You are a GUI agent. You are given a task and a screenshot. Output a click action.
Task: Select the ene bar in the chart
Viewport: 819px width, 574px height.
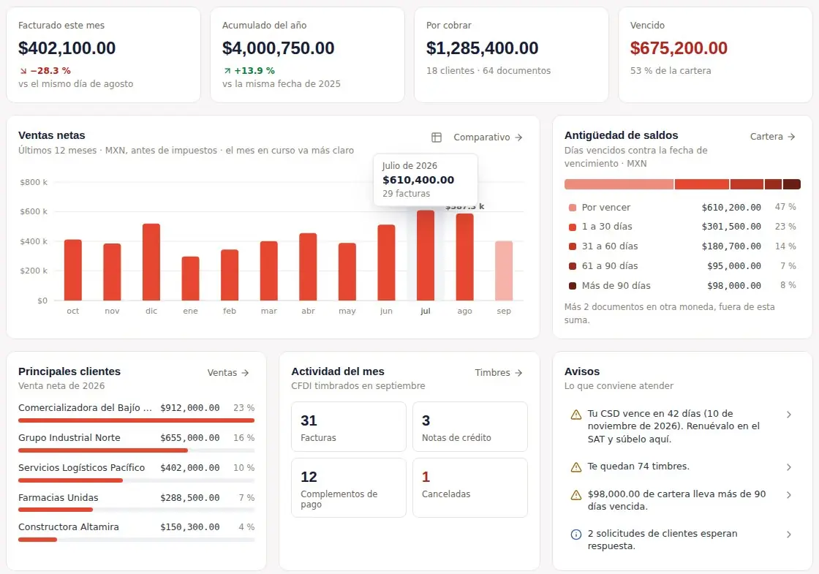click(191, 279)
